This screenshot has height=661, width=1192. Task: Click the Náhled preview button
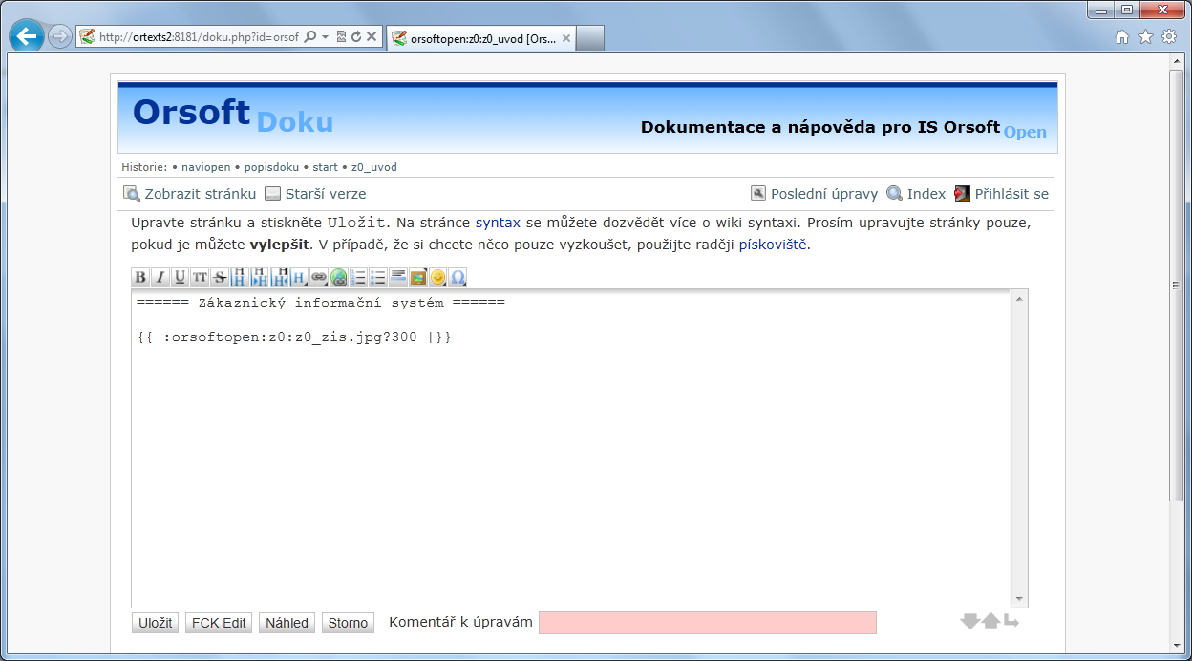(287, 623)
